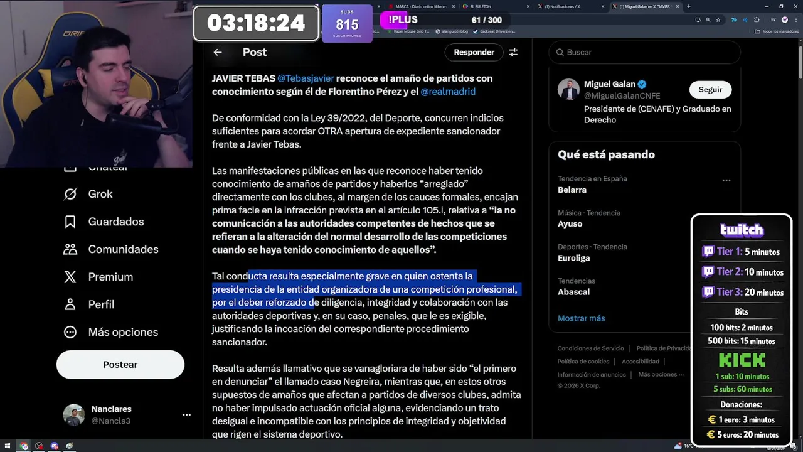The image size is (803, 452).
Task: Open Premium in the sidebar
Action: (x=98, y=277)
